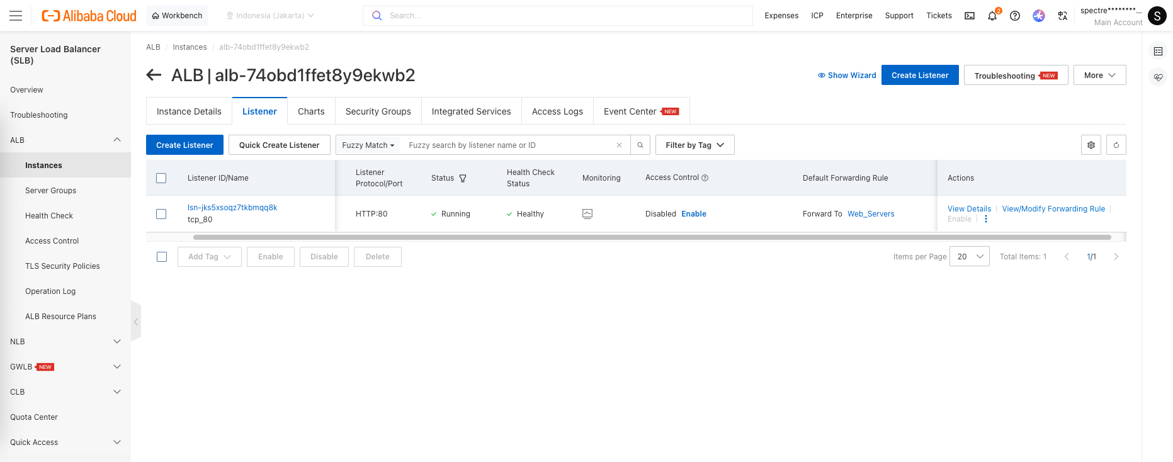Switch to the Security Groups tab
Screen dimensions: 1173x462
(378, 111)
